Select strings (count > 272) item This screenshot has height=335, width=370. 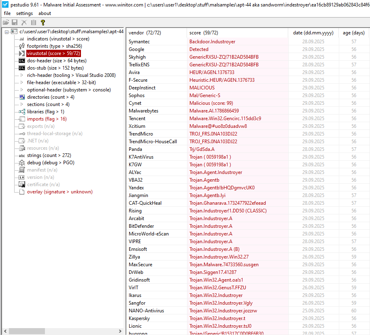(x=49, y=155)
